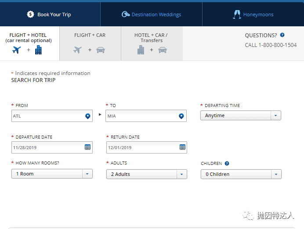Click the dollar icon in Book Your Trip
The width and height of the screenshot is (304, 229).
[30, 14]
